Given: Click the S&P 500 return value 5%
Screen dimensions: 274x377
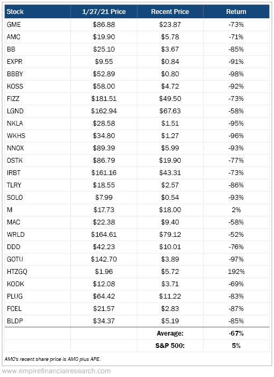Looking at the screenshot, I should (x=236, y=346).
